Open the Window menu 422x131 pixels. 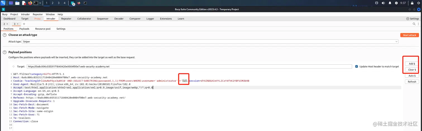(50, 14)
